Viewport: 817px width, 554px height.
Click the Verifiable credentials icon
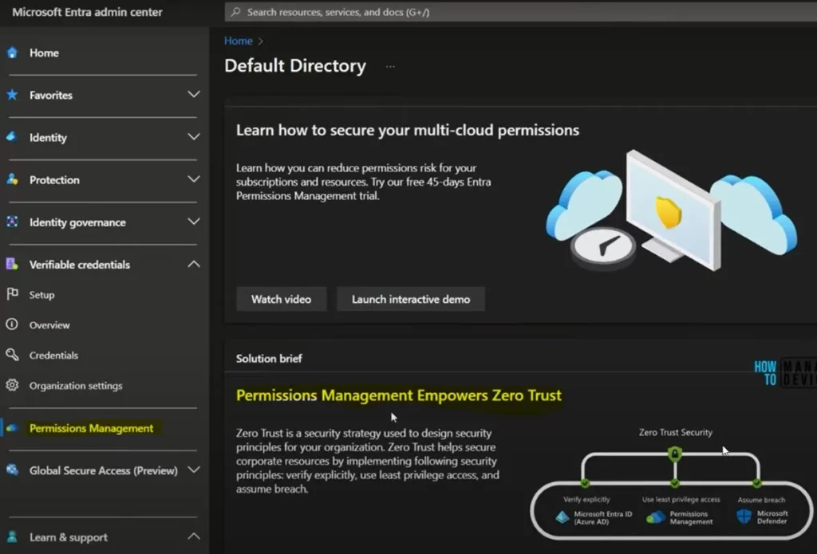[12, 264]
